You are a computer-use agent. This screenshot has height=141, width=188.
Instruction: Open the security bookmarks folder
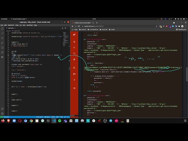pyautogui.click(x=103, y=29)
